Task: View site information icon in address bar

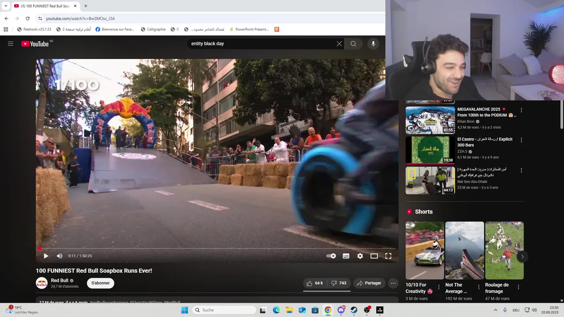Action: 40,18
